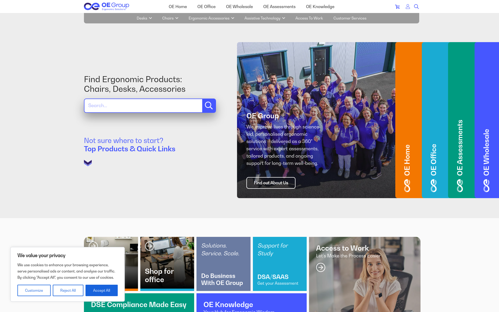
Task: Open the Do Business With OE Group tile
Action: (x=224, y=264)
